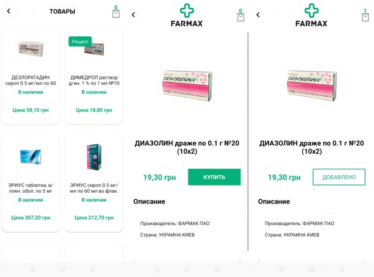This screenshot has width=374, height=277.
Task: Open ДИМЕДРОЛ раствор product card
Action: [94, 76]
